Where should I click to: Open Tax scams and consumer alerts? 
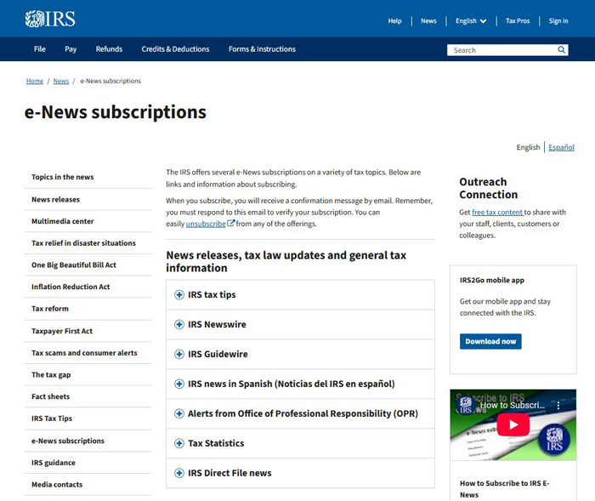[x=84, y=353]
